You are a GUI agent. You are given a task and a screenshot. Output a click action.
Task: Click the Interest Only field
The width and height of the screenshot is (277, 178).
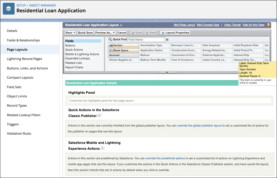tap(248, 55)
